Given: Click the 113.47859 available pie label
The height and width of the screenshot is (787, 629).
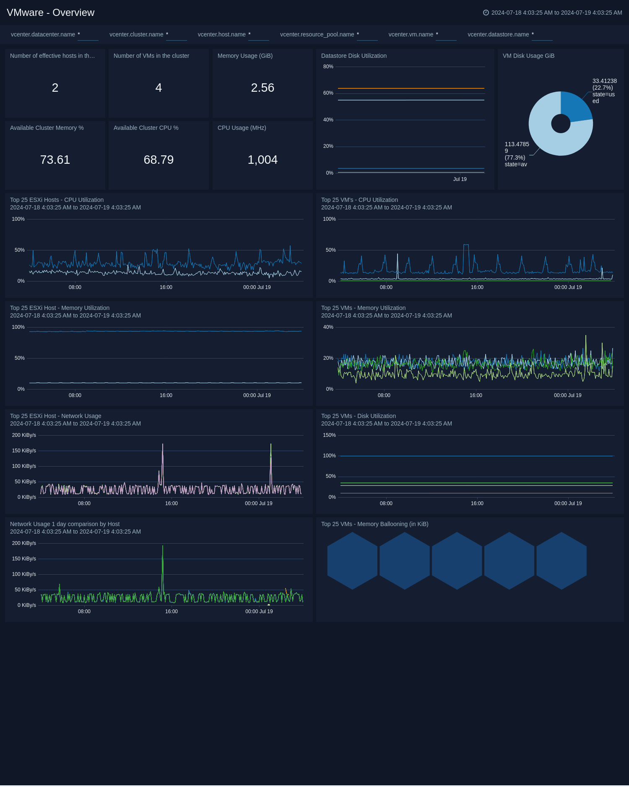Looking at the screenshot, I should point(517,154).
